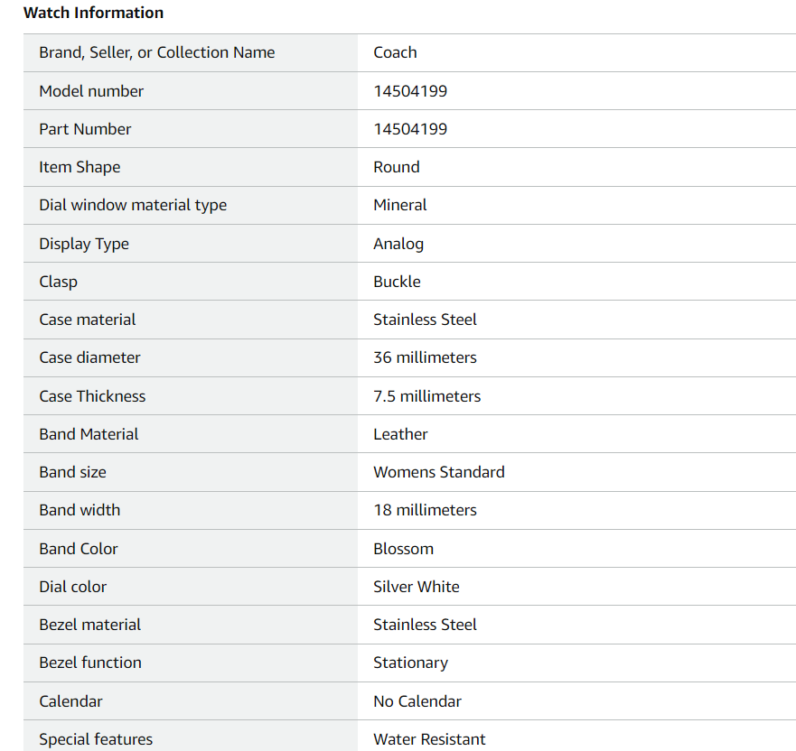The image size is (796, 751).
Task: Click the Blossom band color value
Action: click(x=403, y=549)
